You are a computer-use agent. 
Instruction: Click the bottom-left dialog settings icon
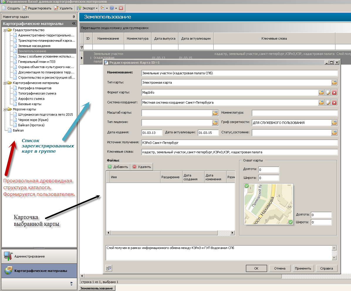tap(109, 268)
